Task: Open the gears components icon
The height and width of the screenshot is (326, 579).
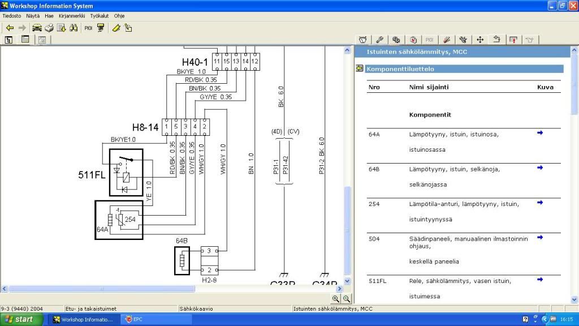Action: pos(396,40)
